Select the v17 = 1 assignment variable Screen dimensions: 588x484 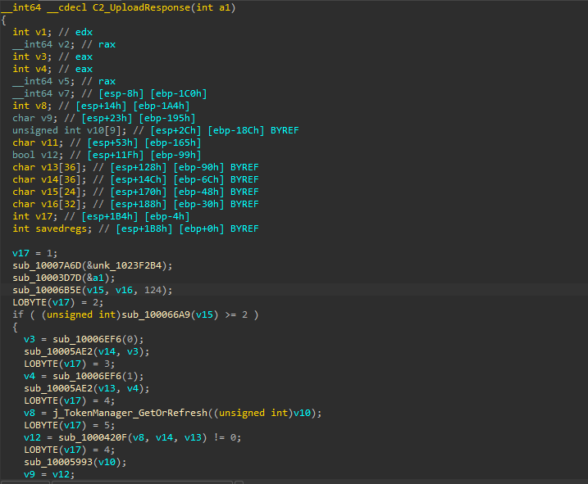click(x=21, y=253)
